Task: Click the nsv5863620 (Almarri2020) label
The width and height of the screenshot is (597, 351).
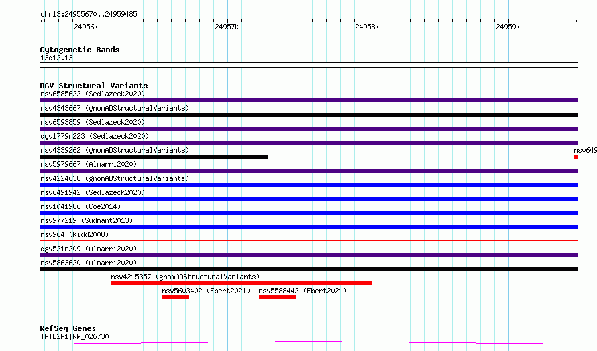Action: click(89, 263)
